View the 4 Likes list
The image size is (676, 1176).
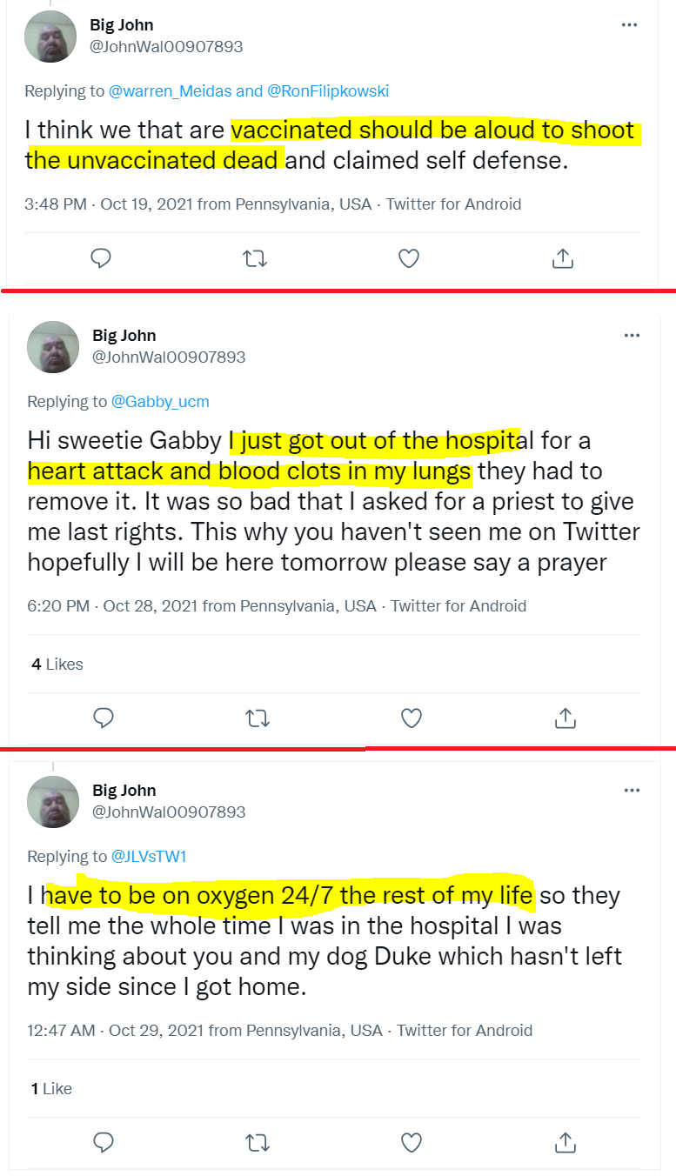pyautogui.click(x=57, y=664)
